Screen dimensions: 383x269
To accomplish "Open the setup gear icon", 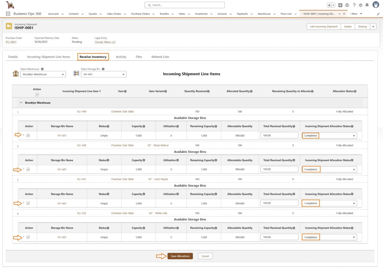I will [x=361, y=5].
